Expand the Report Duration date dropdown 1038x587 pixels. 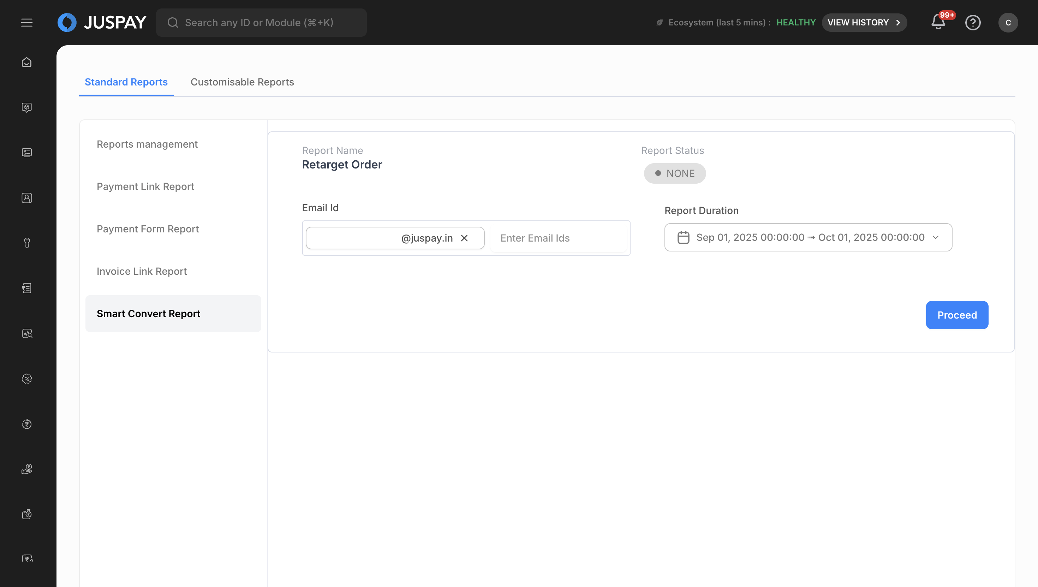point(936,237)
